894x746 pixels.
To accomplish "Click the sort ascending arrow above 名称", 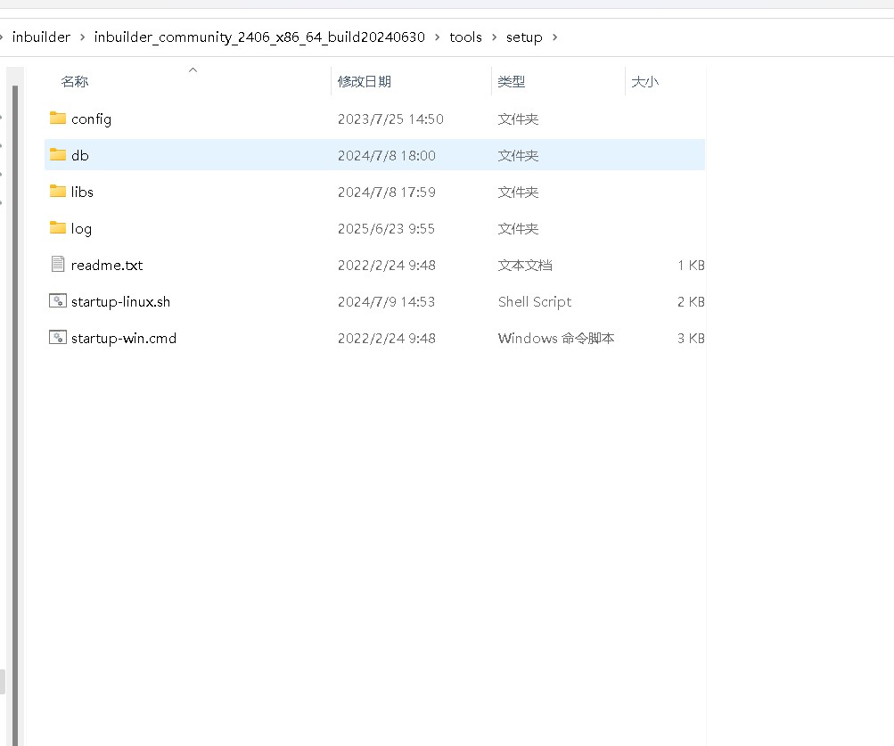I will click(193, 70).
